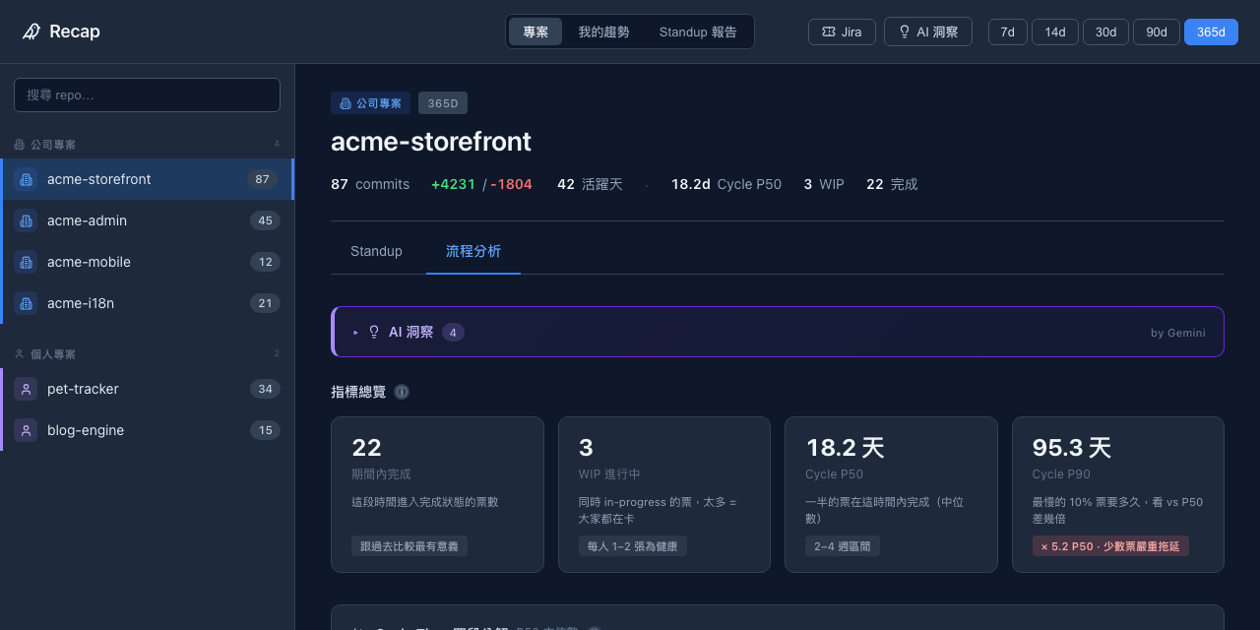
Task: Click the info icon next to 指標總覽
Action: click(x=402, y=392)
